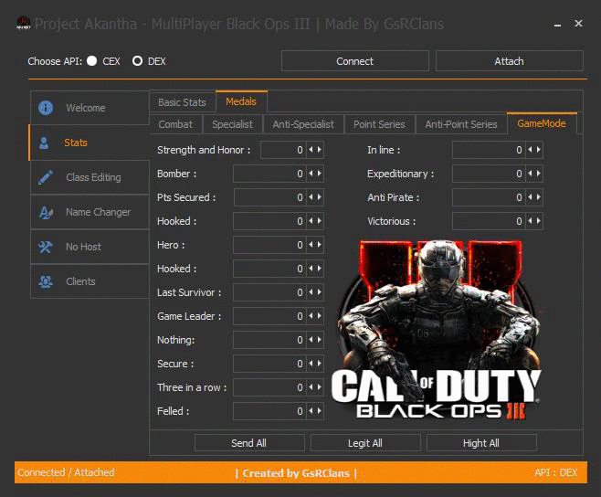The width and height of the screenshot is (601, 497).
Task: Click the Clients group icon
Action: click(x=46, y=281)
